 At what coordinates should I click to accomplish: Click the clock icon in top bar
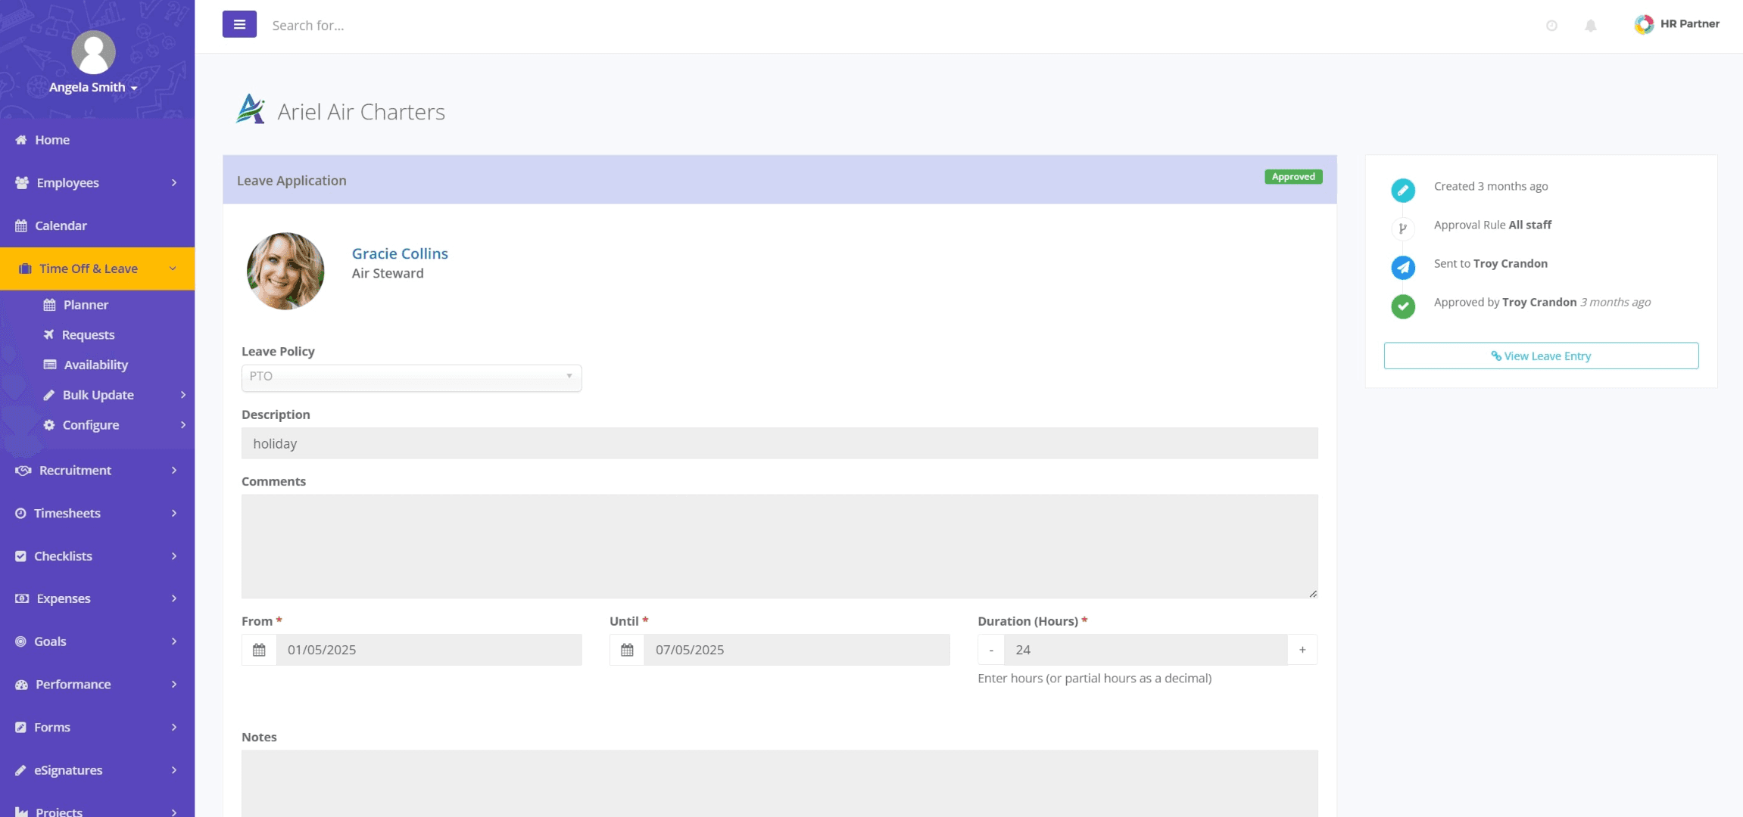point(1551,26)
